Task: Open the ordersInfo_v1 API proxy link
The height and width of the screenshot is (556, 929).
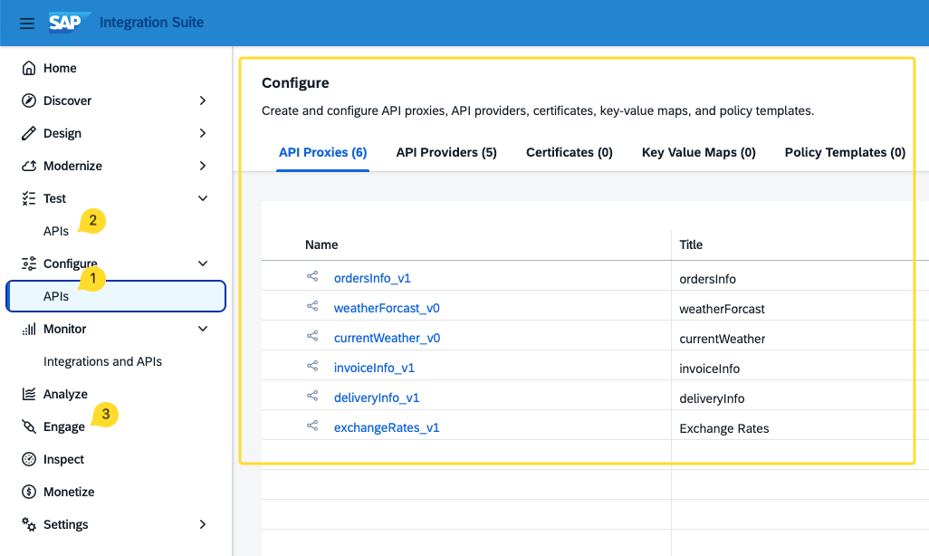Action: [x=372, y=279]
